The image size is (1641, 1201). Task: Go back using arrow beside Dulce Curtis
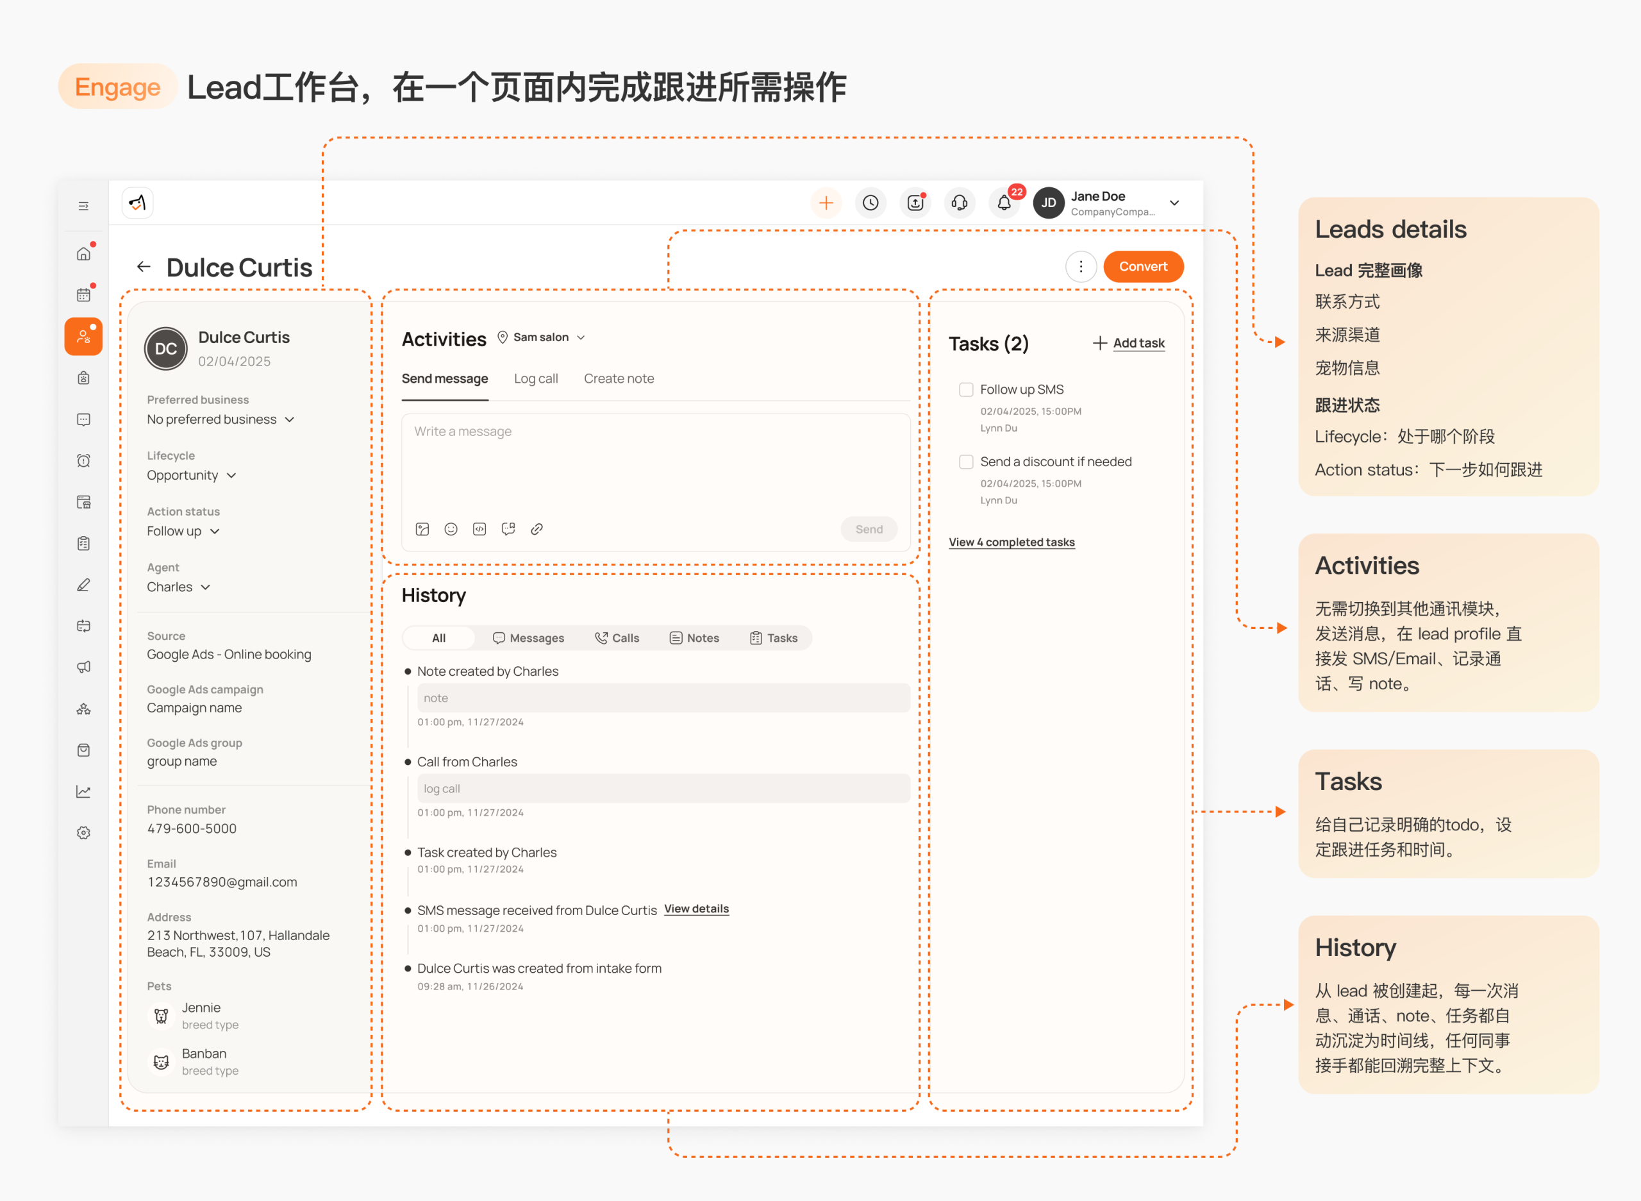[x=144, y=267]
